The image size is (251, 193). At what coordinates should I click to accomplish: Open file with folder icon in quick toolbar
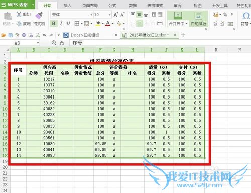tap(4, 35)
